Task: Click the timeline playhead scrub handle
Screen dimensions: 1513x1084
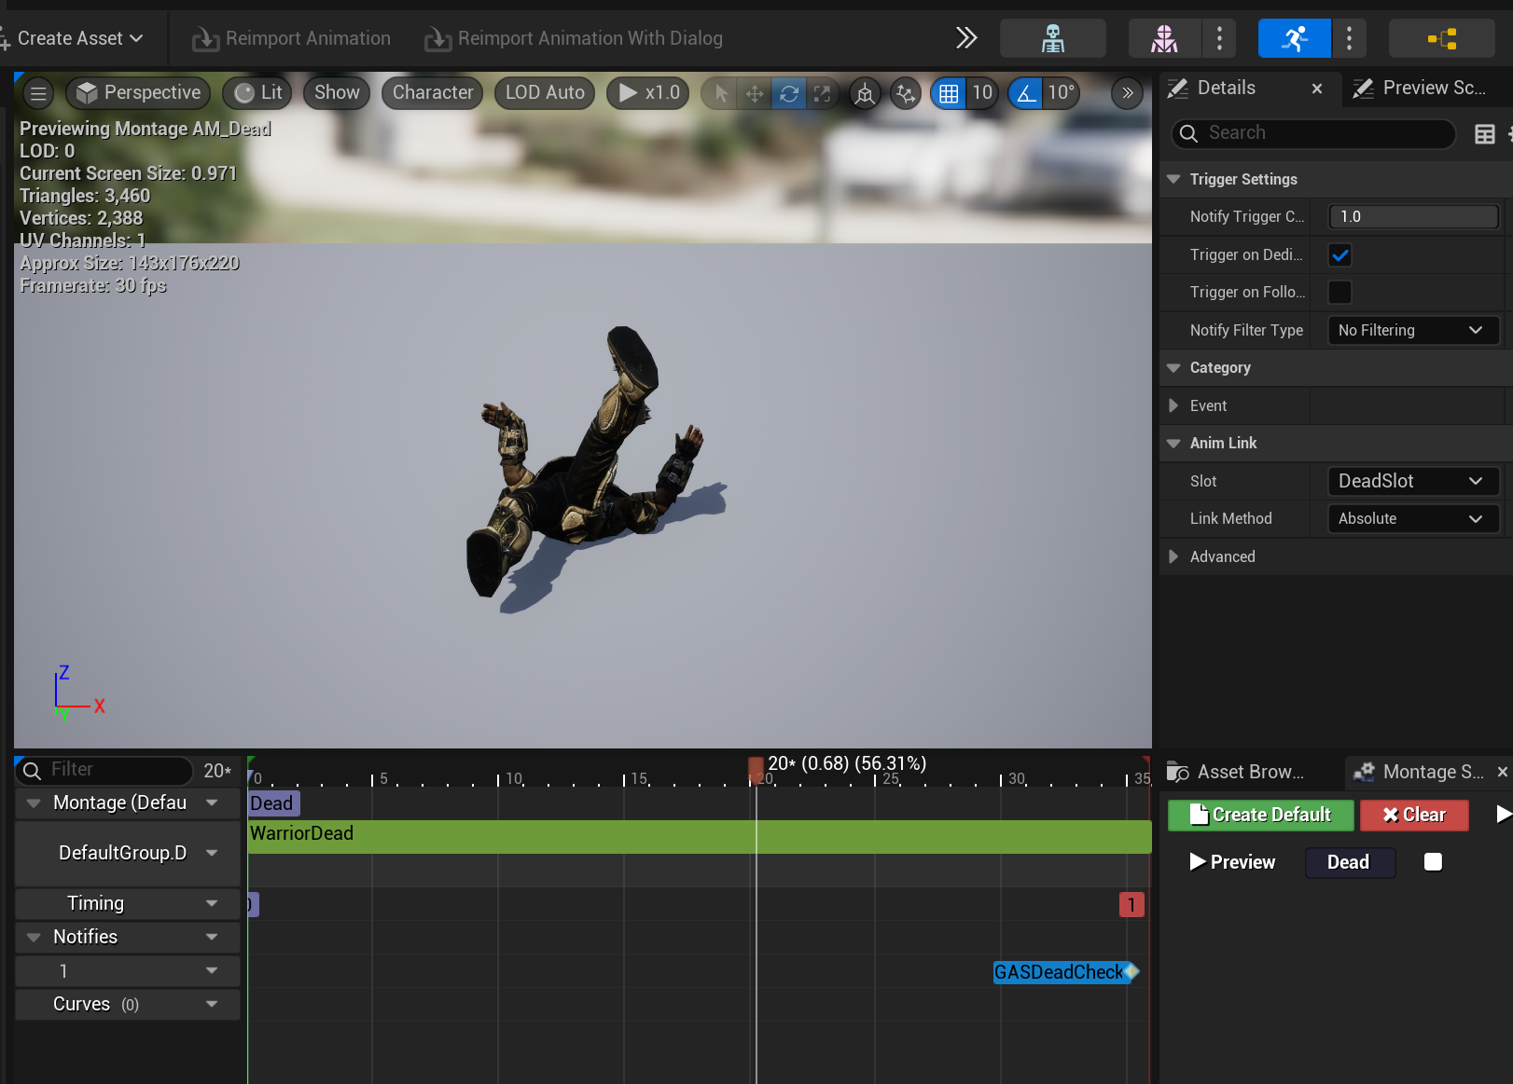Action: pos(756,769)
